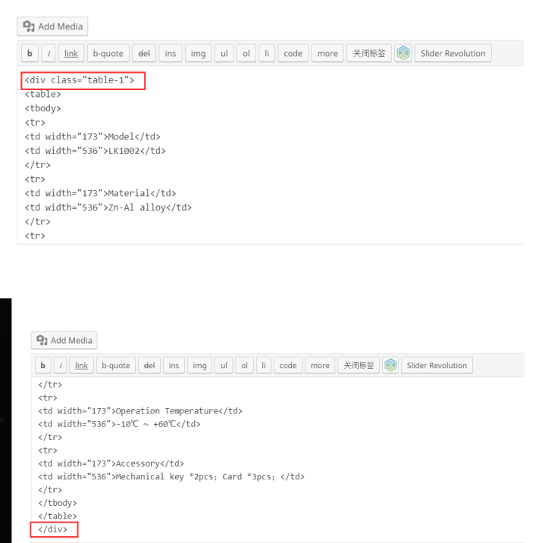Viewport: 539px width, 543px height.
Task: Toggle bold 'b' tag in top editor
Action: click(30, 54)
